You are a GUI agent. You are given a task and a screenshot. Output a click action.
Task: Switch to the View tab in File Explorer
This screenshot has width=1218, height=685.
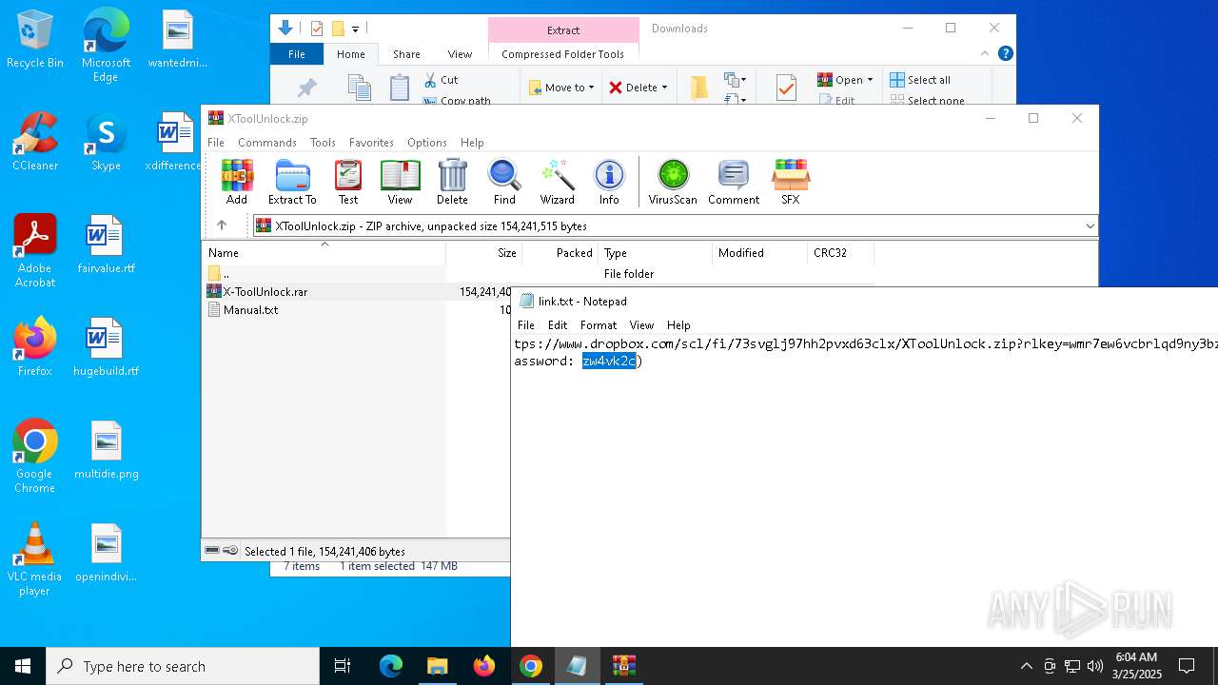tap(460, 54)
